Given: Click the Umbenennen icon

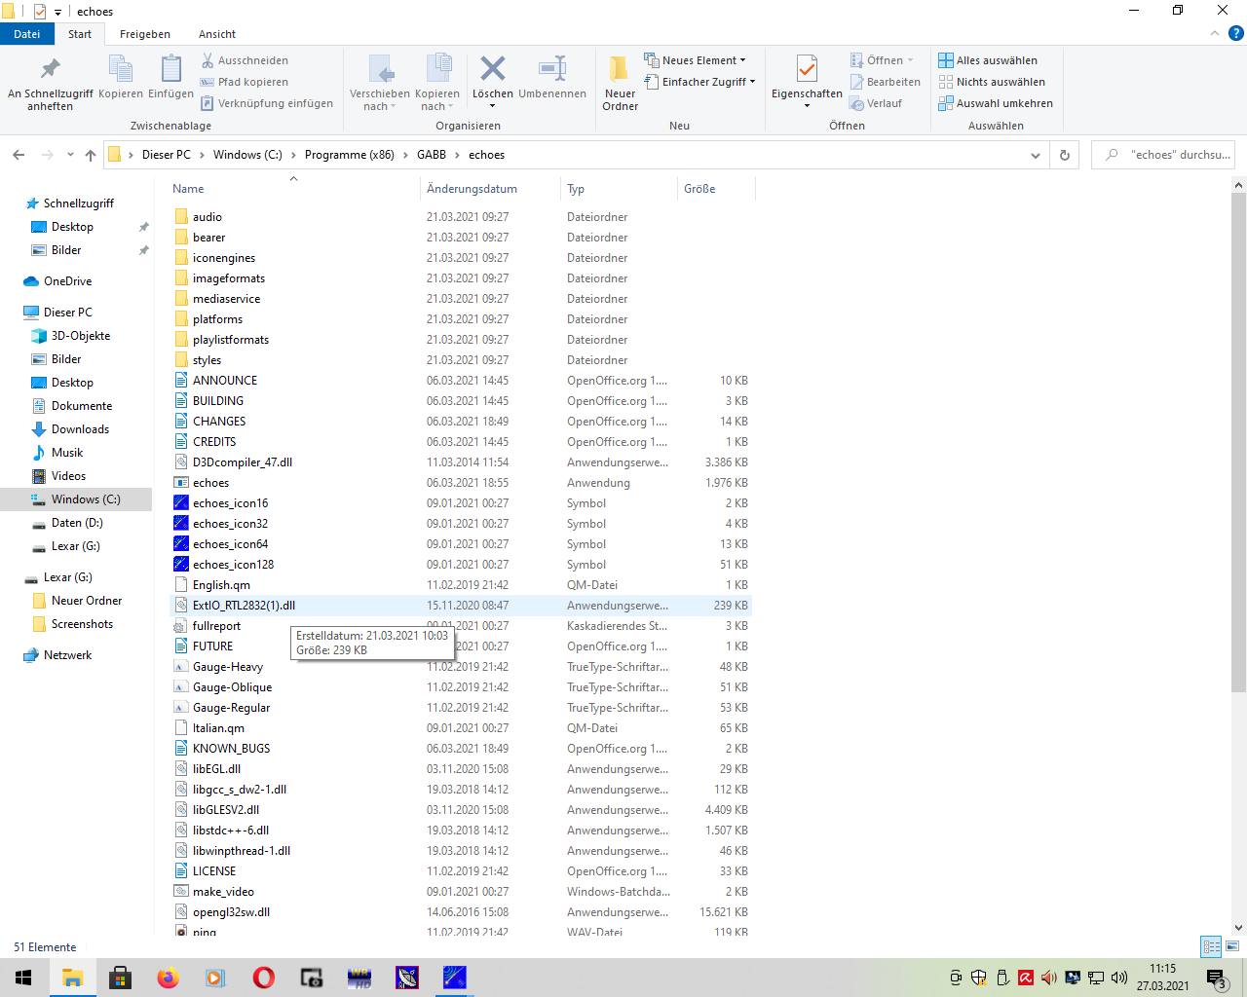Looking at the screenshot, I should (x=552, y=77).
